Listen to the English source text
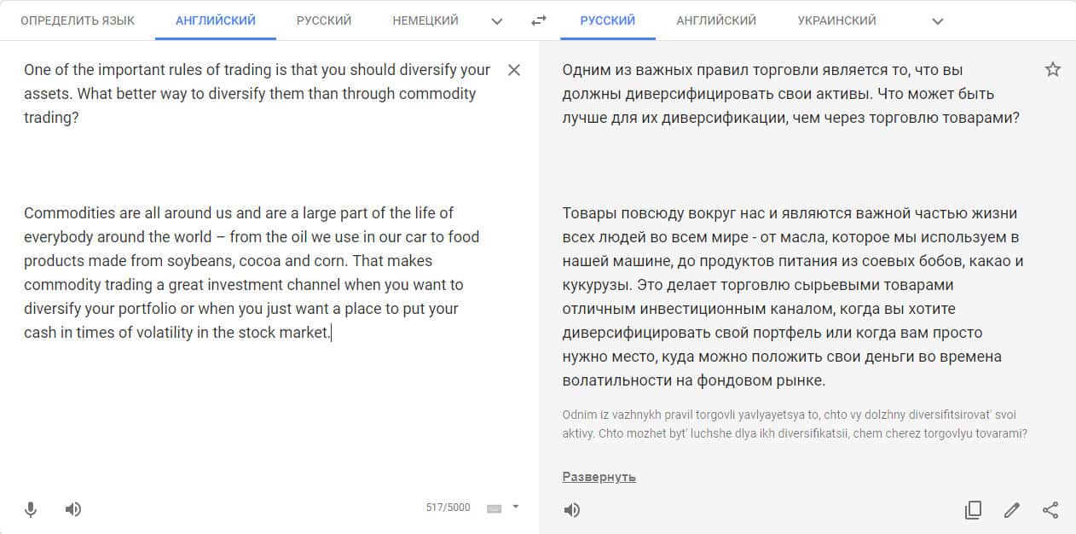 coord(73,510)
